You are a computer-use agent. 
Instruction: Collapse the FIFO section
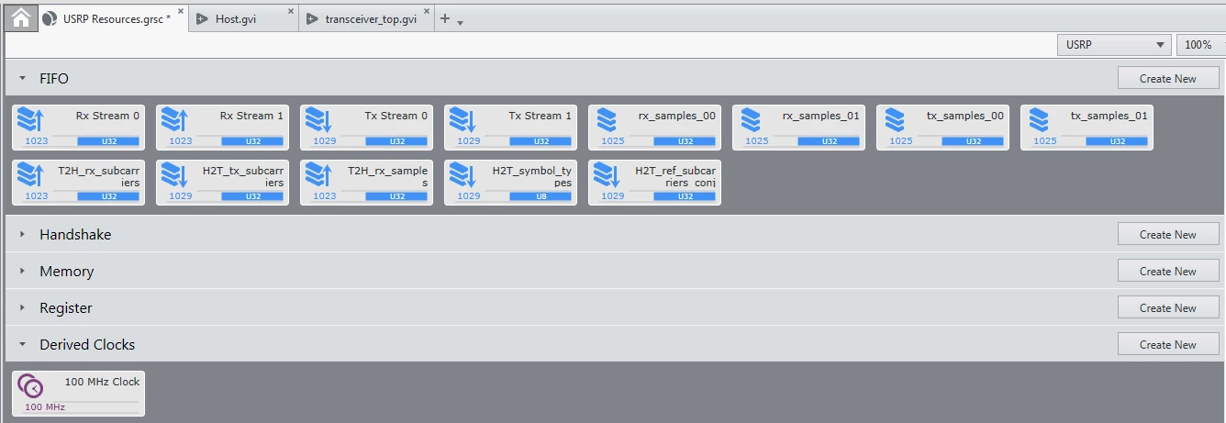(x=22, y=79)
